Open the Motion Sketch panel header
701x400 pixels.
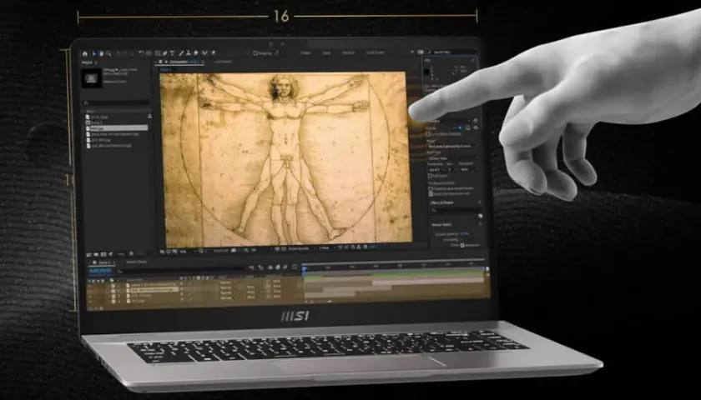coord(441,225)
